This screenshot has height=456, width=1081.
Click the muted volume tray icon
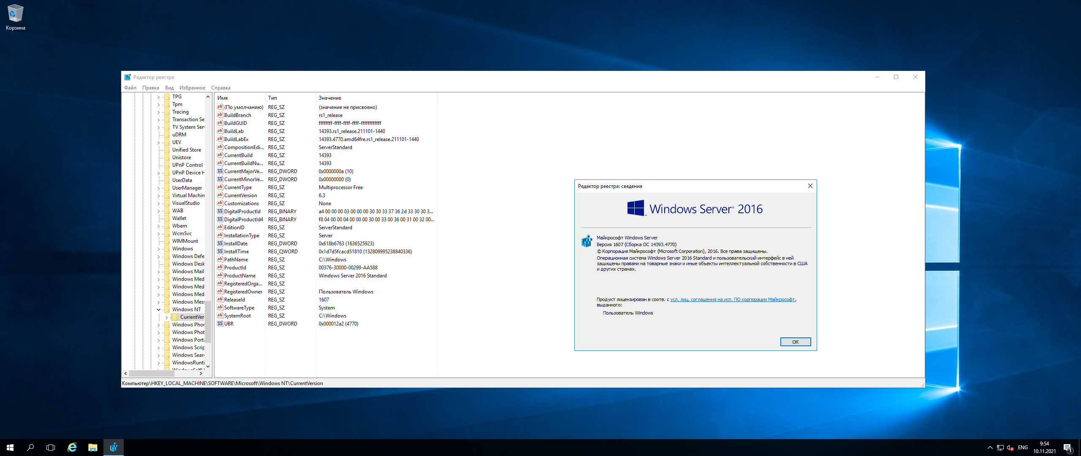1010,448
